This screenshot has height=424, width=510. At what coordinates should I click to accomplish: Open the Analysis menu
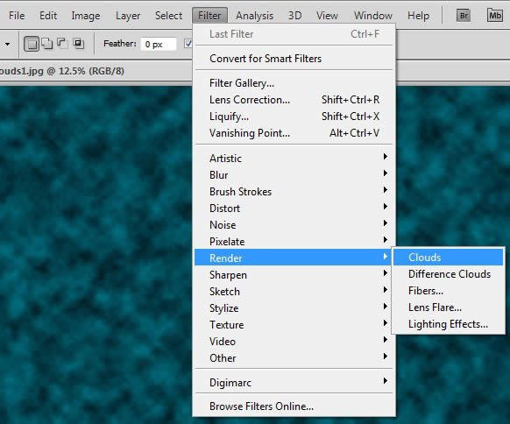[x=254, y=15]
